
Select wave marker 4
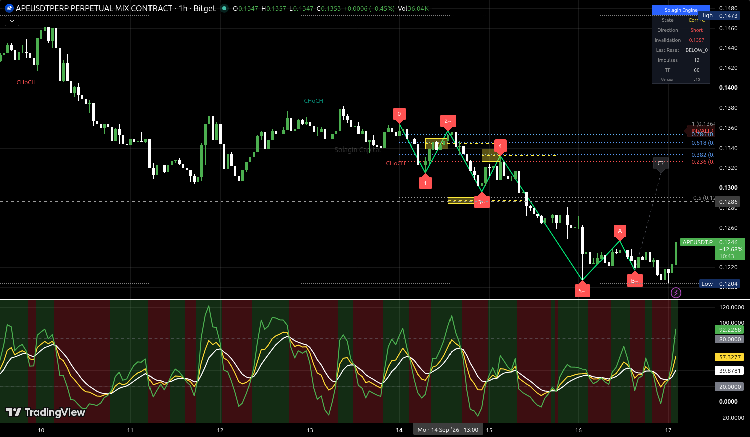[500, 147]
